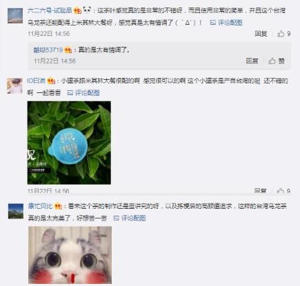The image size is (300, 286).
Task: Click the member badge beside ID日浪
Action: click(51, 81)
